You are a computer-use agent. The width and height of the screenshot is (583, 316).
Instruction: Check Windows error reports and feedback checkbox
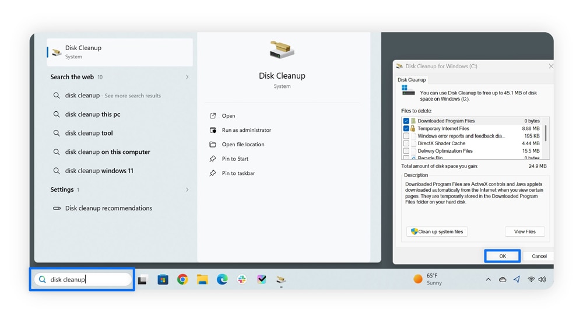pyautogui.click(x=406, y=136)
